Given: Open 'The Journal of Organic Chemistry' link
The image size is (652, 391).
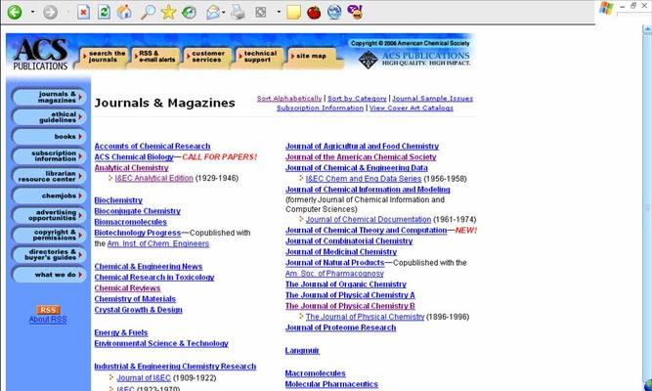Looking at the screenshot, I should coord(346,284).
